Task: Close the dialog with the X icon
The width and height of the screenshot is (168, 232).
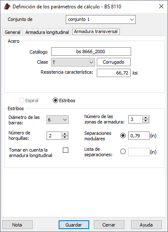Action: (161, 7)
